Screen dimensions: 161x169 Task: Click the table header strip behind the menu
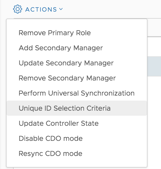(x=154, y=28)
